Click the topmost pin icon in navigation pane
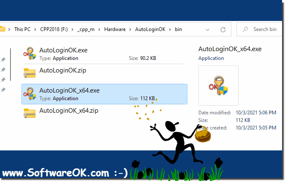The width and height of the screenshot is (285, 181). coord(3,59)
